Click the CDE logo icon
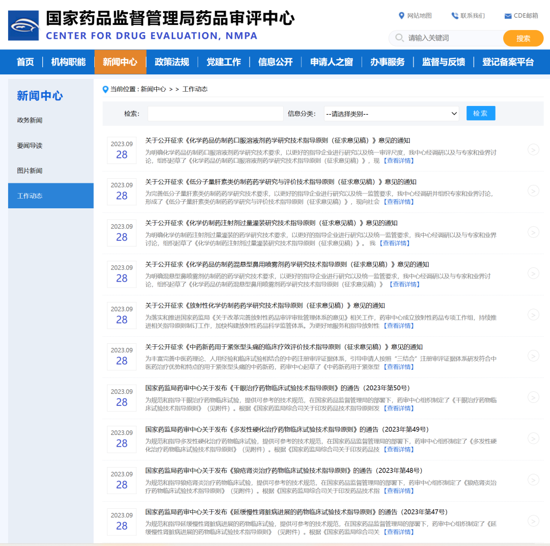Screen dimensions: 550x546 pyautogui.click(x=23, y=25)
